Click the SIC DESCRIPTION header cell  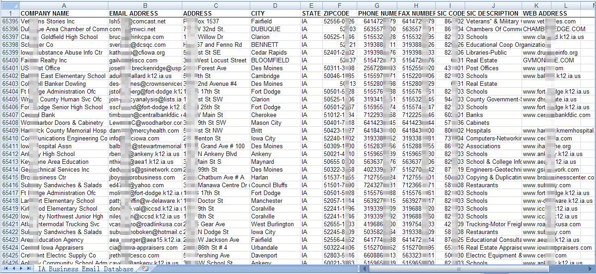[493, 13]
